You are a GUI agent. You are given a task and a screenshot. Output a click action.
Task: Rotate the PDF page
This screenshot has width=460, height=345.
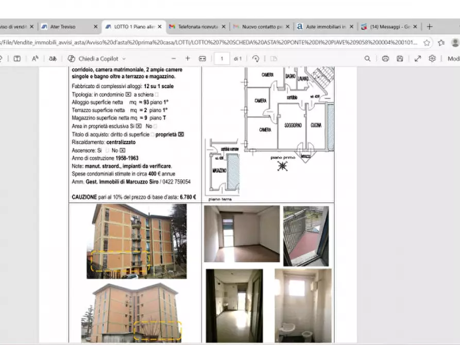(255, 59)
